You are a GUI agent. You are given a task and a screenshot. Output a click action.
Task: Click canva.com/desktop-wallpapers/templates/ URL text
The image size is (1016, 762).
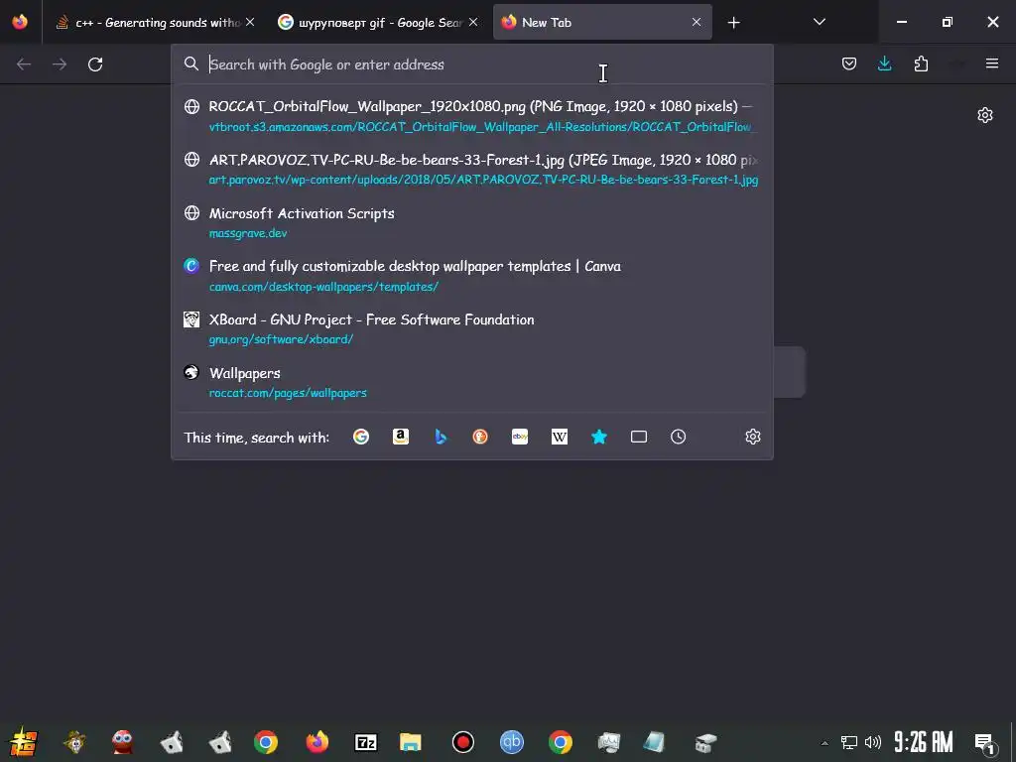pos(323,287)
